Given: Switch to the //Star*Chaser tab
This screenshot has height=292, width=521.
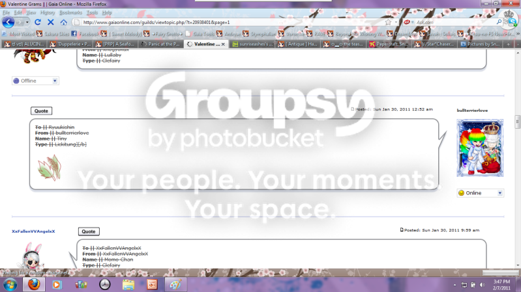Looking at the screenshot, I should [434, 44].
